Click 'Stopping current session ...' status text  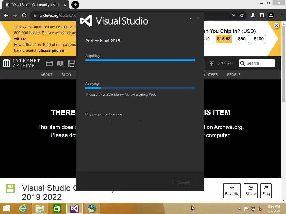[105, 114]
